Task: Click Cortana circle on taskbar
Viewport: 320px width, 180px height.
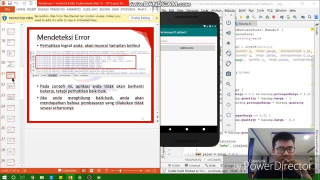Action: tap(13, 177)
